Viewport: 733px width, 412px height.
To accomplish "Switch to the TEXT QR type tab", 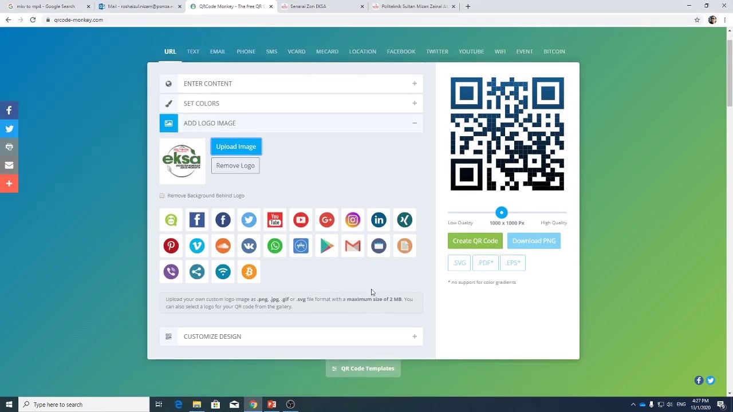I will 193,51.
